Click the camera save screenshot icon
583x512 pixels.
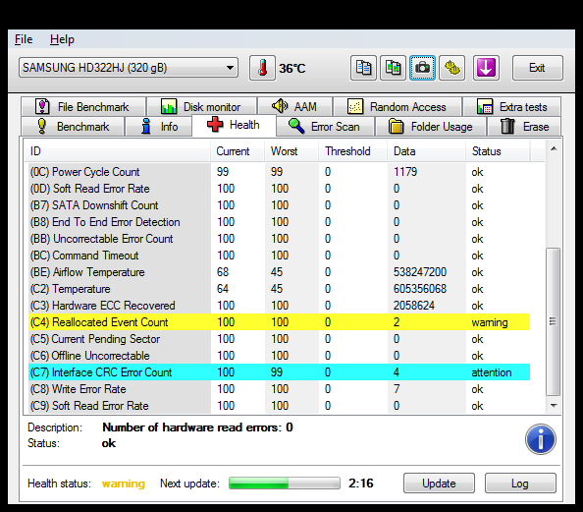click(422, 68)
